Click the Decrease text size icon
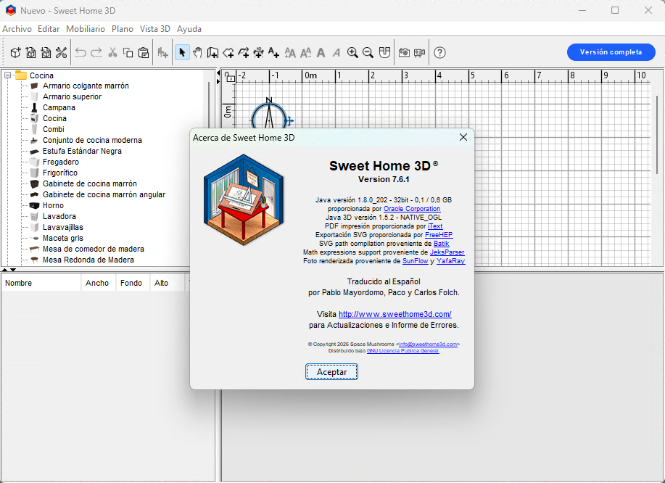The height and width of the screenshot is (483, 665). click(x=305, y=53)
